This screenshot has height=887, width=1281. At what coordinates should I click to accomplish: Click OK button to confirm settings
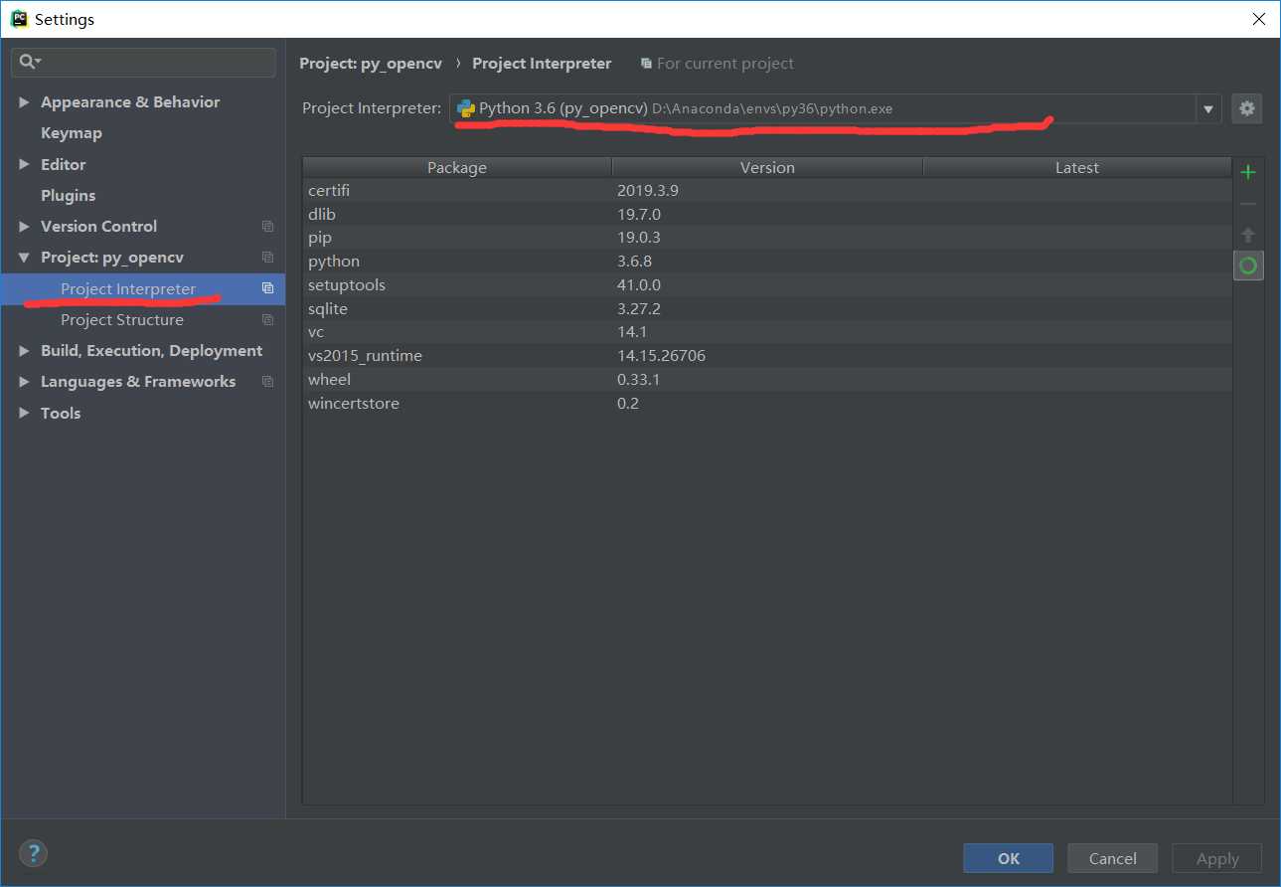point(1009,858)
